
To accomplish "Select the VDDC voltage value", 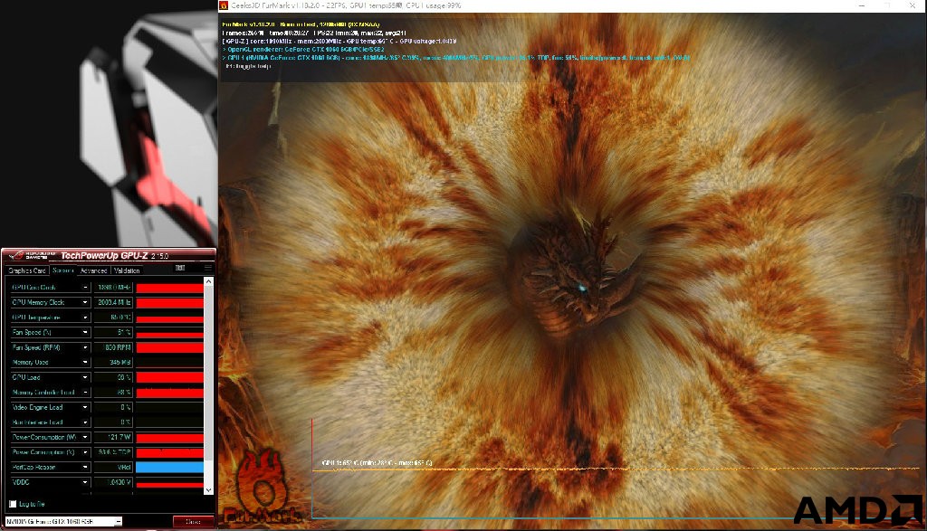I will [x=113, y=482].
